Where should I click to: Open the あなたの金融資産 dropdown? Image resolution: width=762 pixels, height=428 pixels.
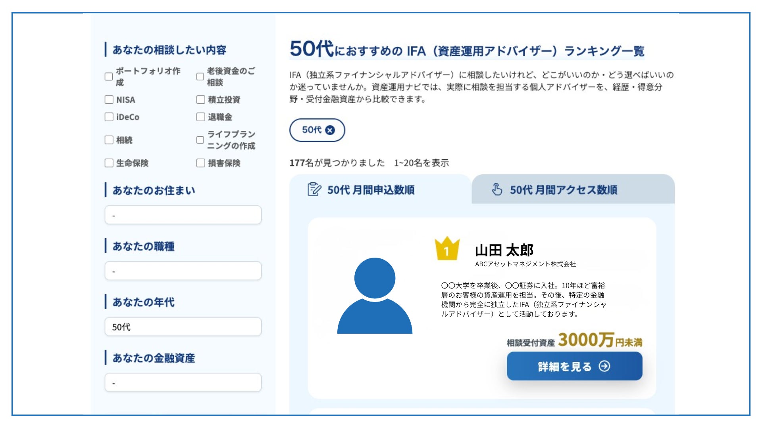tap(183, 382)
